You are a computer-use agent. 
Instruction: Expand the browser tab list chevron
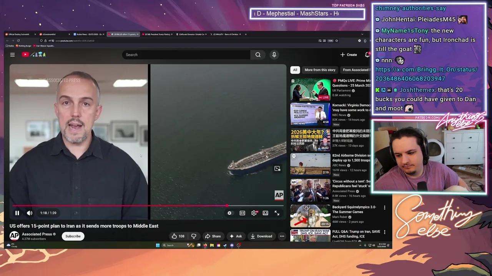click(x=362, y=34)
